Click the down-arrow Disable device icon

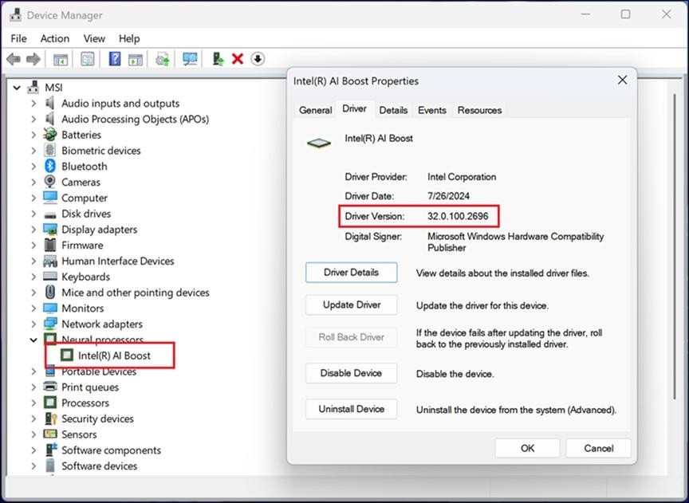coord(258,58)
